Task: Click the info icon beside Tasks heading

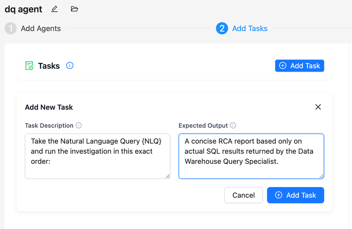Action: tap(70, 66)
